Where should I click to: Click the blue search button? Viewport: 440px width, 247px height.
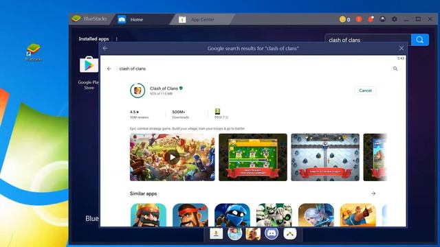pos(420,40)
